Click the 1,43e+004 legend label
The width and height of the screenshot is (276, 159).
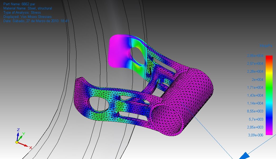click(x=255, y=95)
